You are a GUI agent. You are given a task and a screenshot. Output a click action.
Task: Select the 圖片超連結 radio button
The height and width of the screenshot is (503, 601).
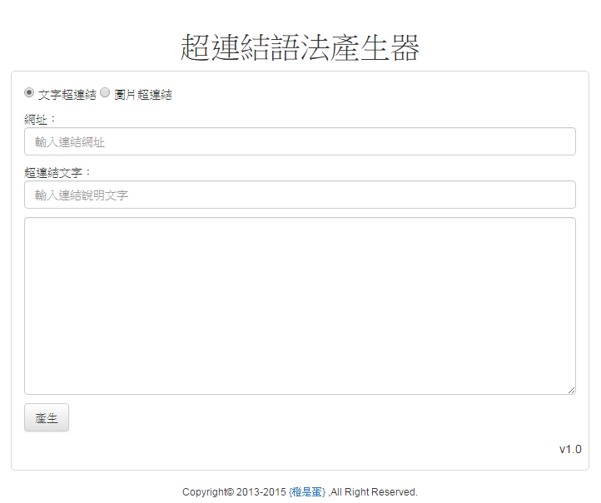tap(105, 92)
